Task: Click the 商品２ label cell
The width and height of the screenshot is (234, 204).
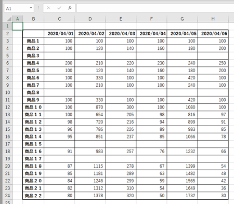Action: pyautogui.click(x=33, y=48)
